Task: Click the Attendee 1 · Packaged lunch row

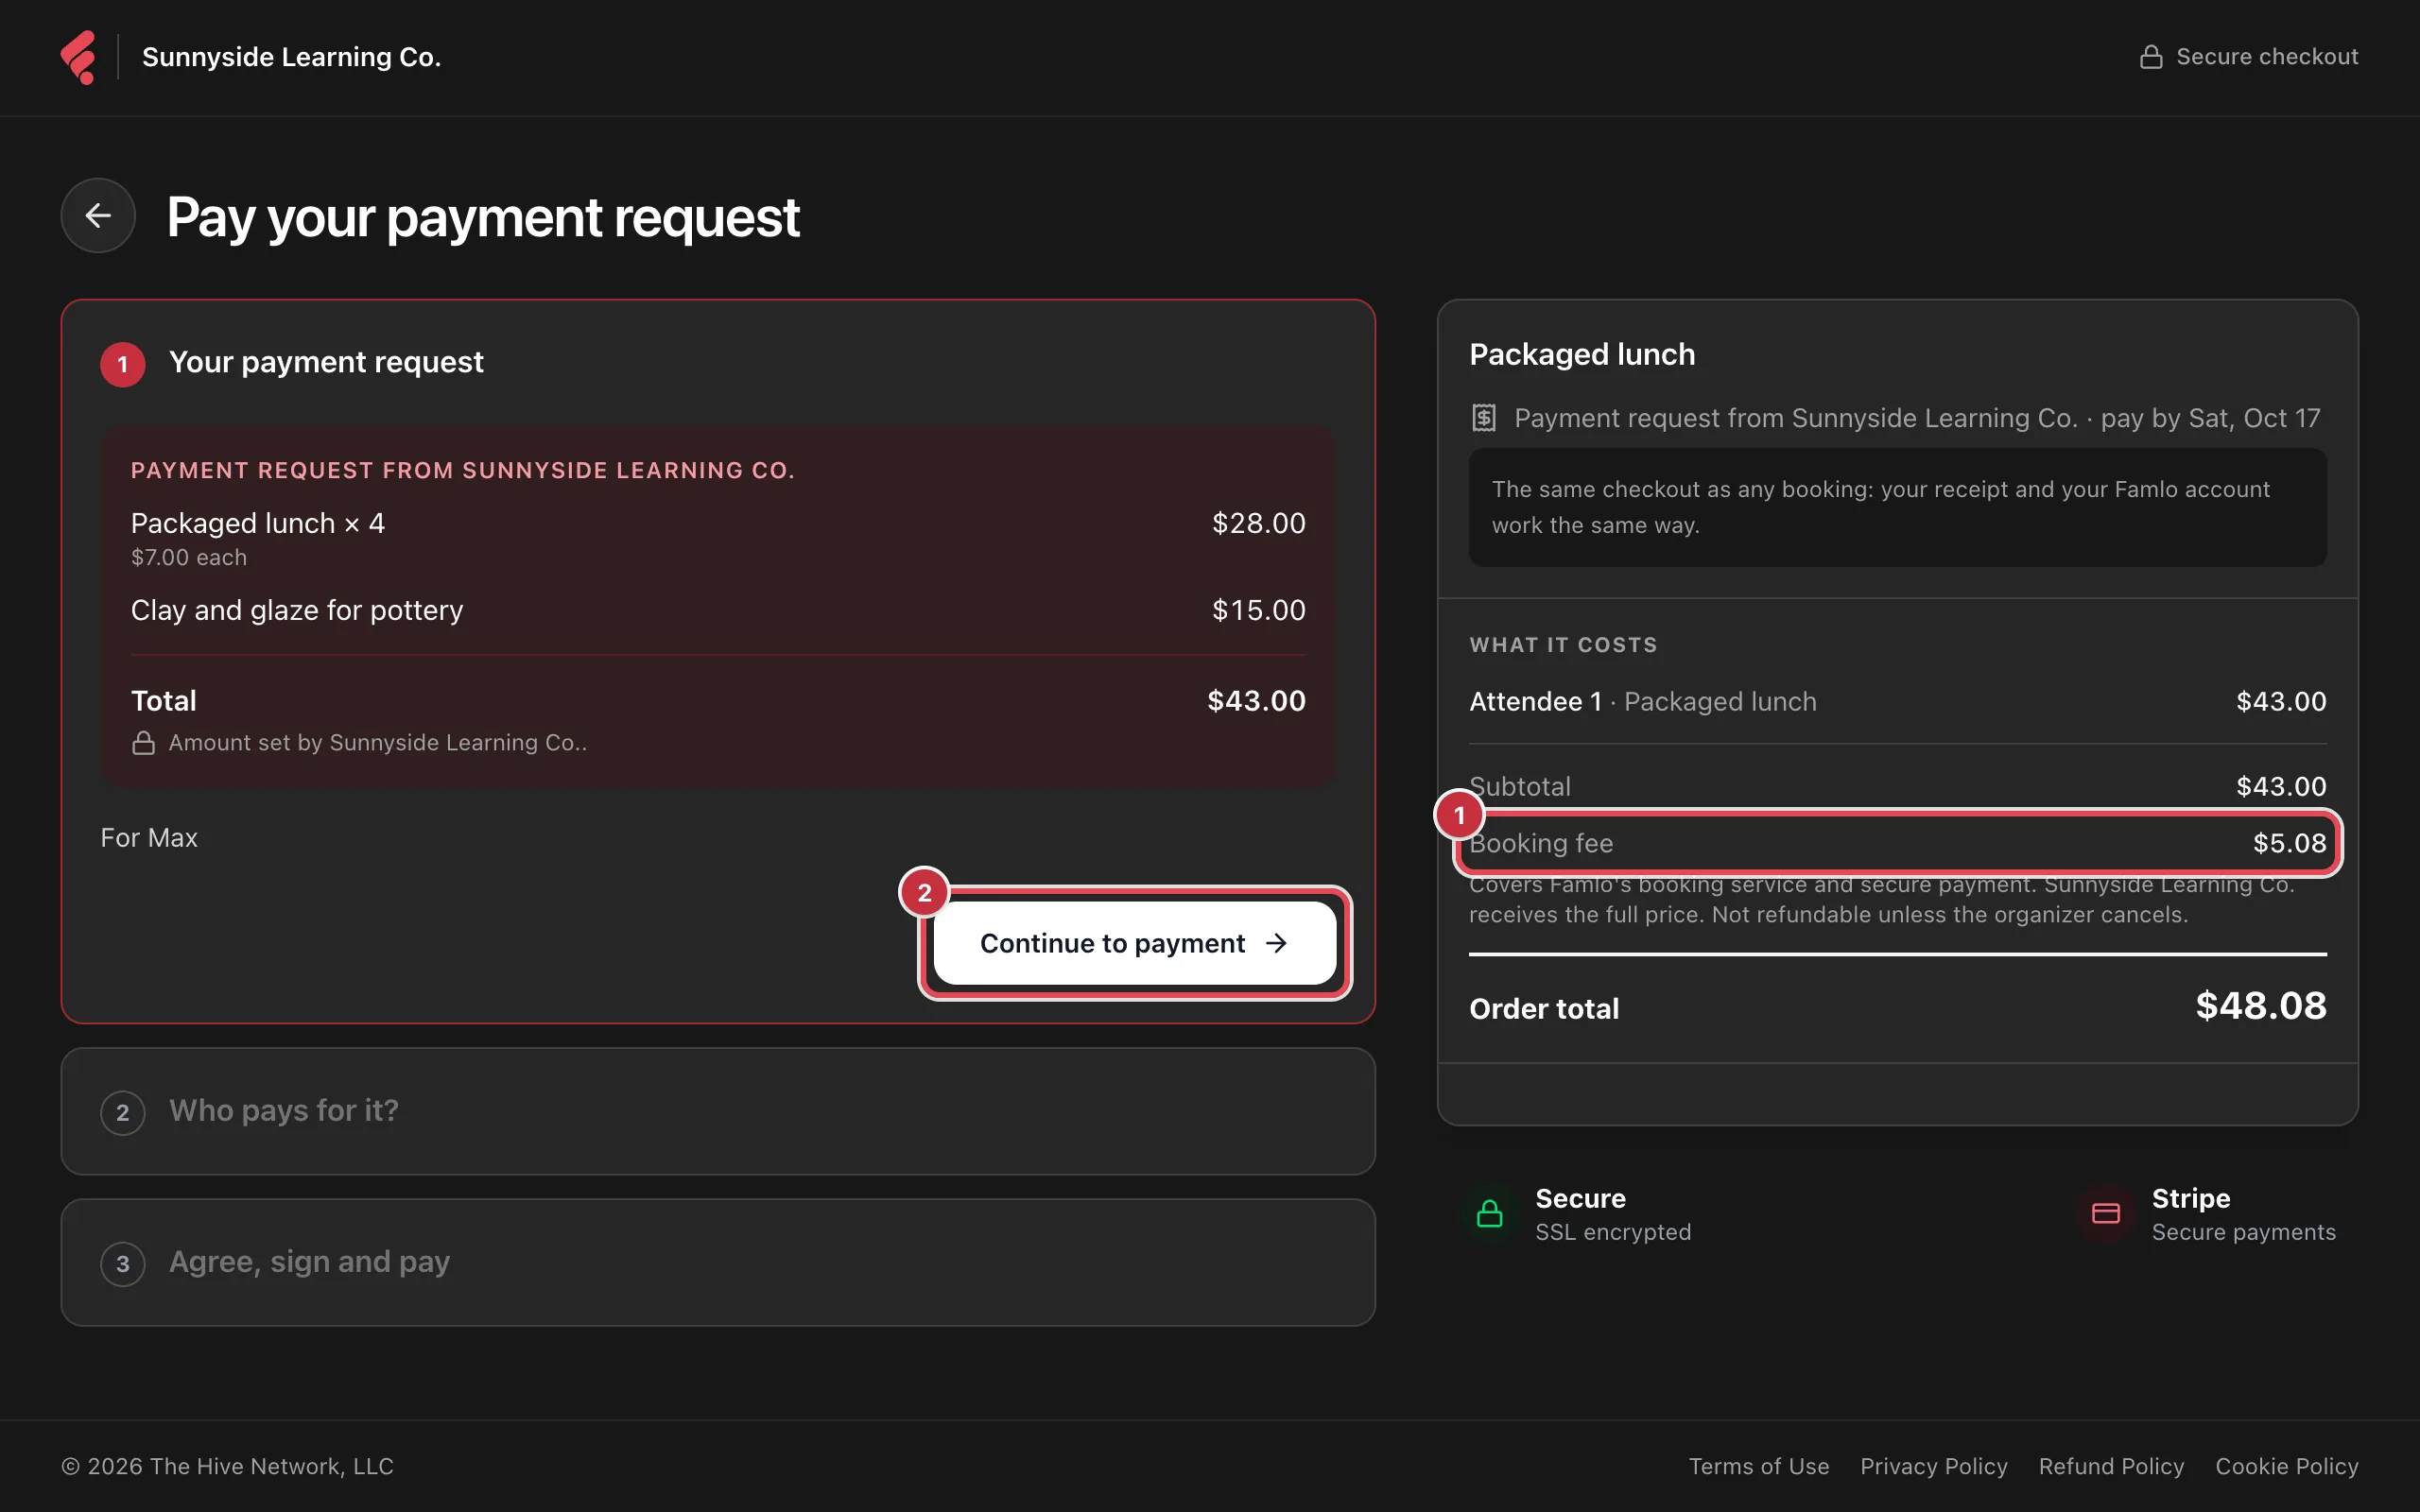Action: point(1897,702)
